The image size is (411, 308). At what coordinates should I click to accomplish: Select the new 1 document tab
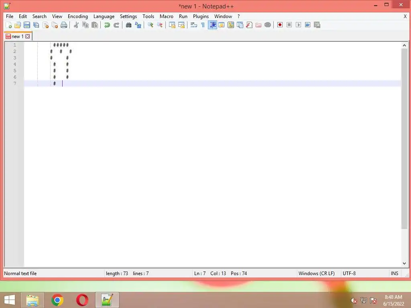point(18,36)
